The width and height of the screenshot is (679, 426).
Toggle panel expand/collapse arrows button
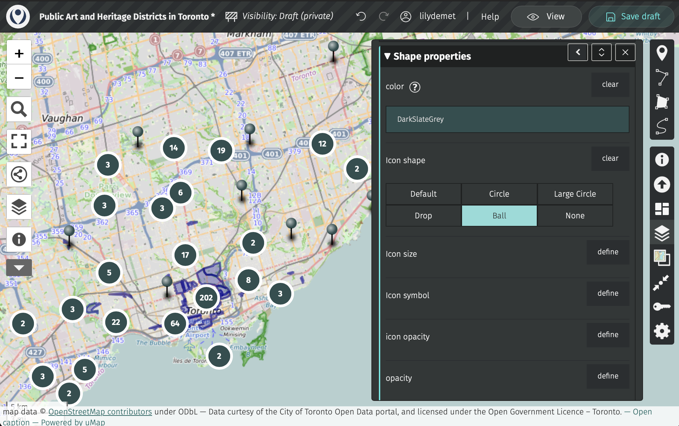point(601,52)
